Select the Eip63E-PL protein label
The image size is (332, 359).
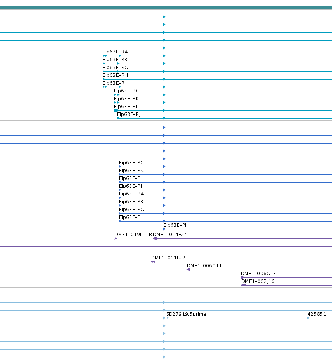click(x=131, y=178)
